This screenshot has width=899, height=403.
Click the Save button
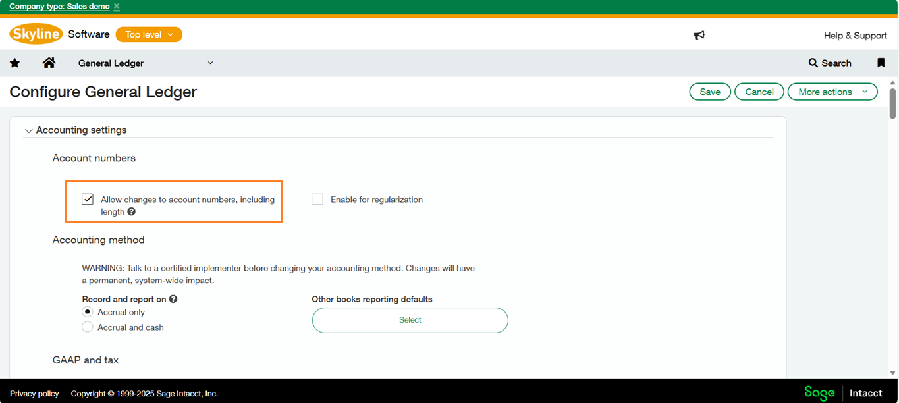(x=709, y=92)
